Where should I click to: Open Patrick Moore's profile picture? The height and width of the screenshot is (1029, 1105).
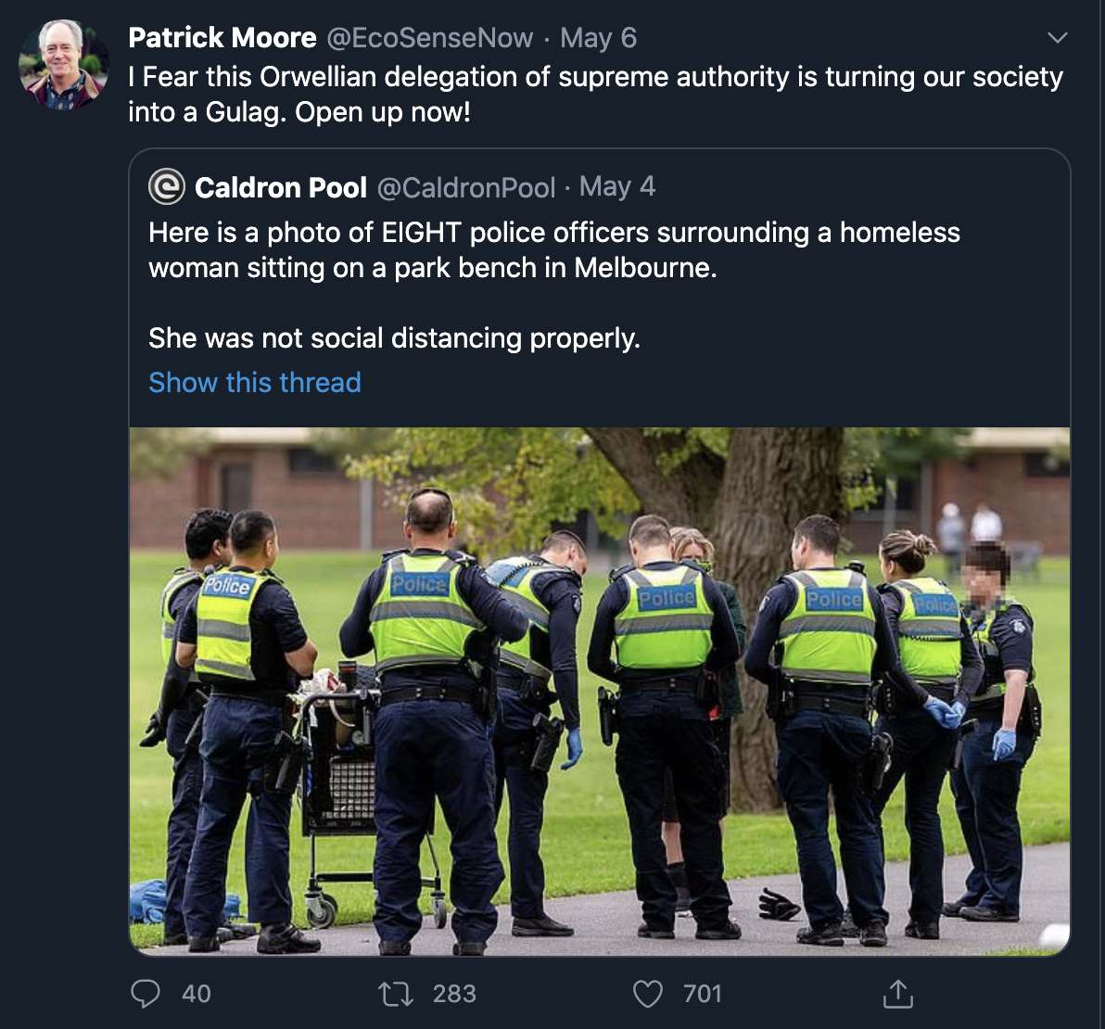[63, 64]
